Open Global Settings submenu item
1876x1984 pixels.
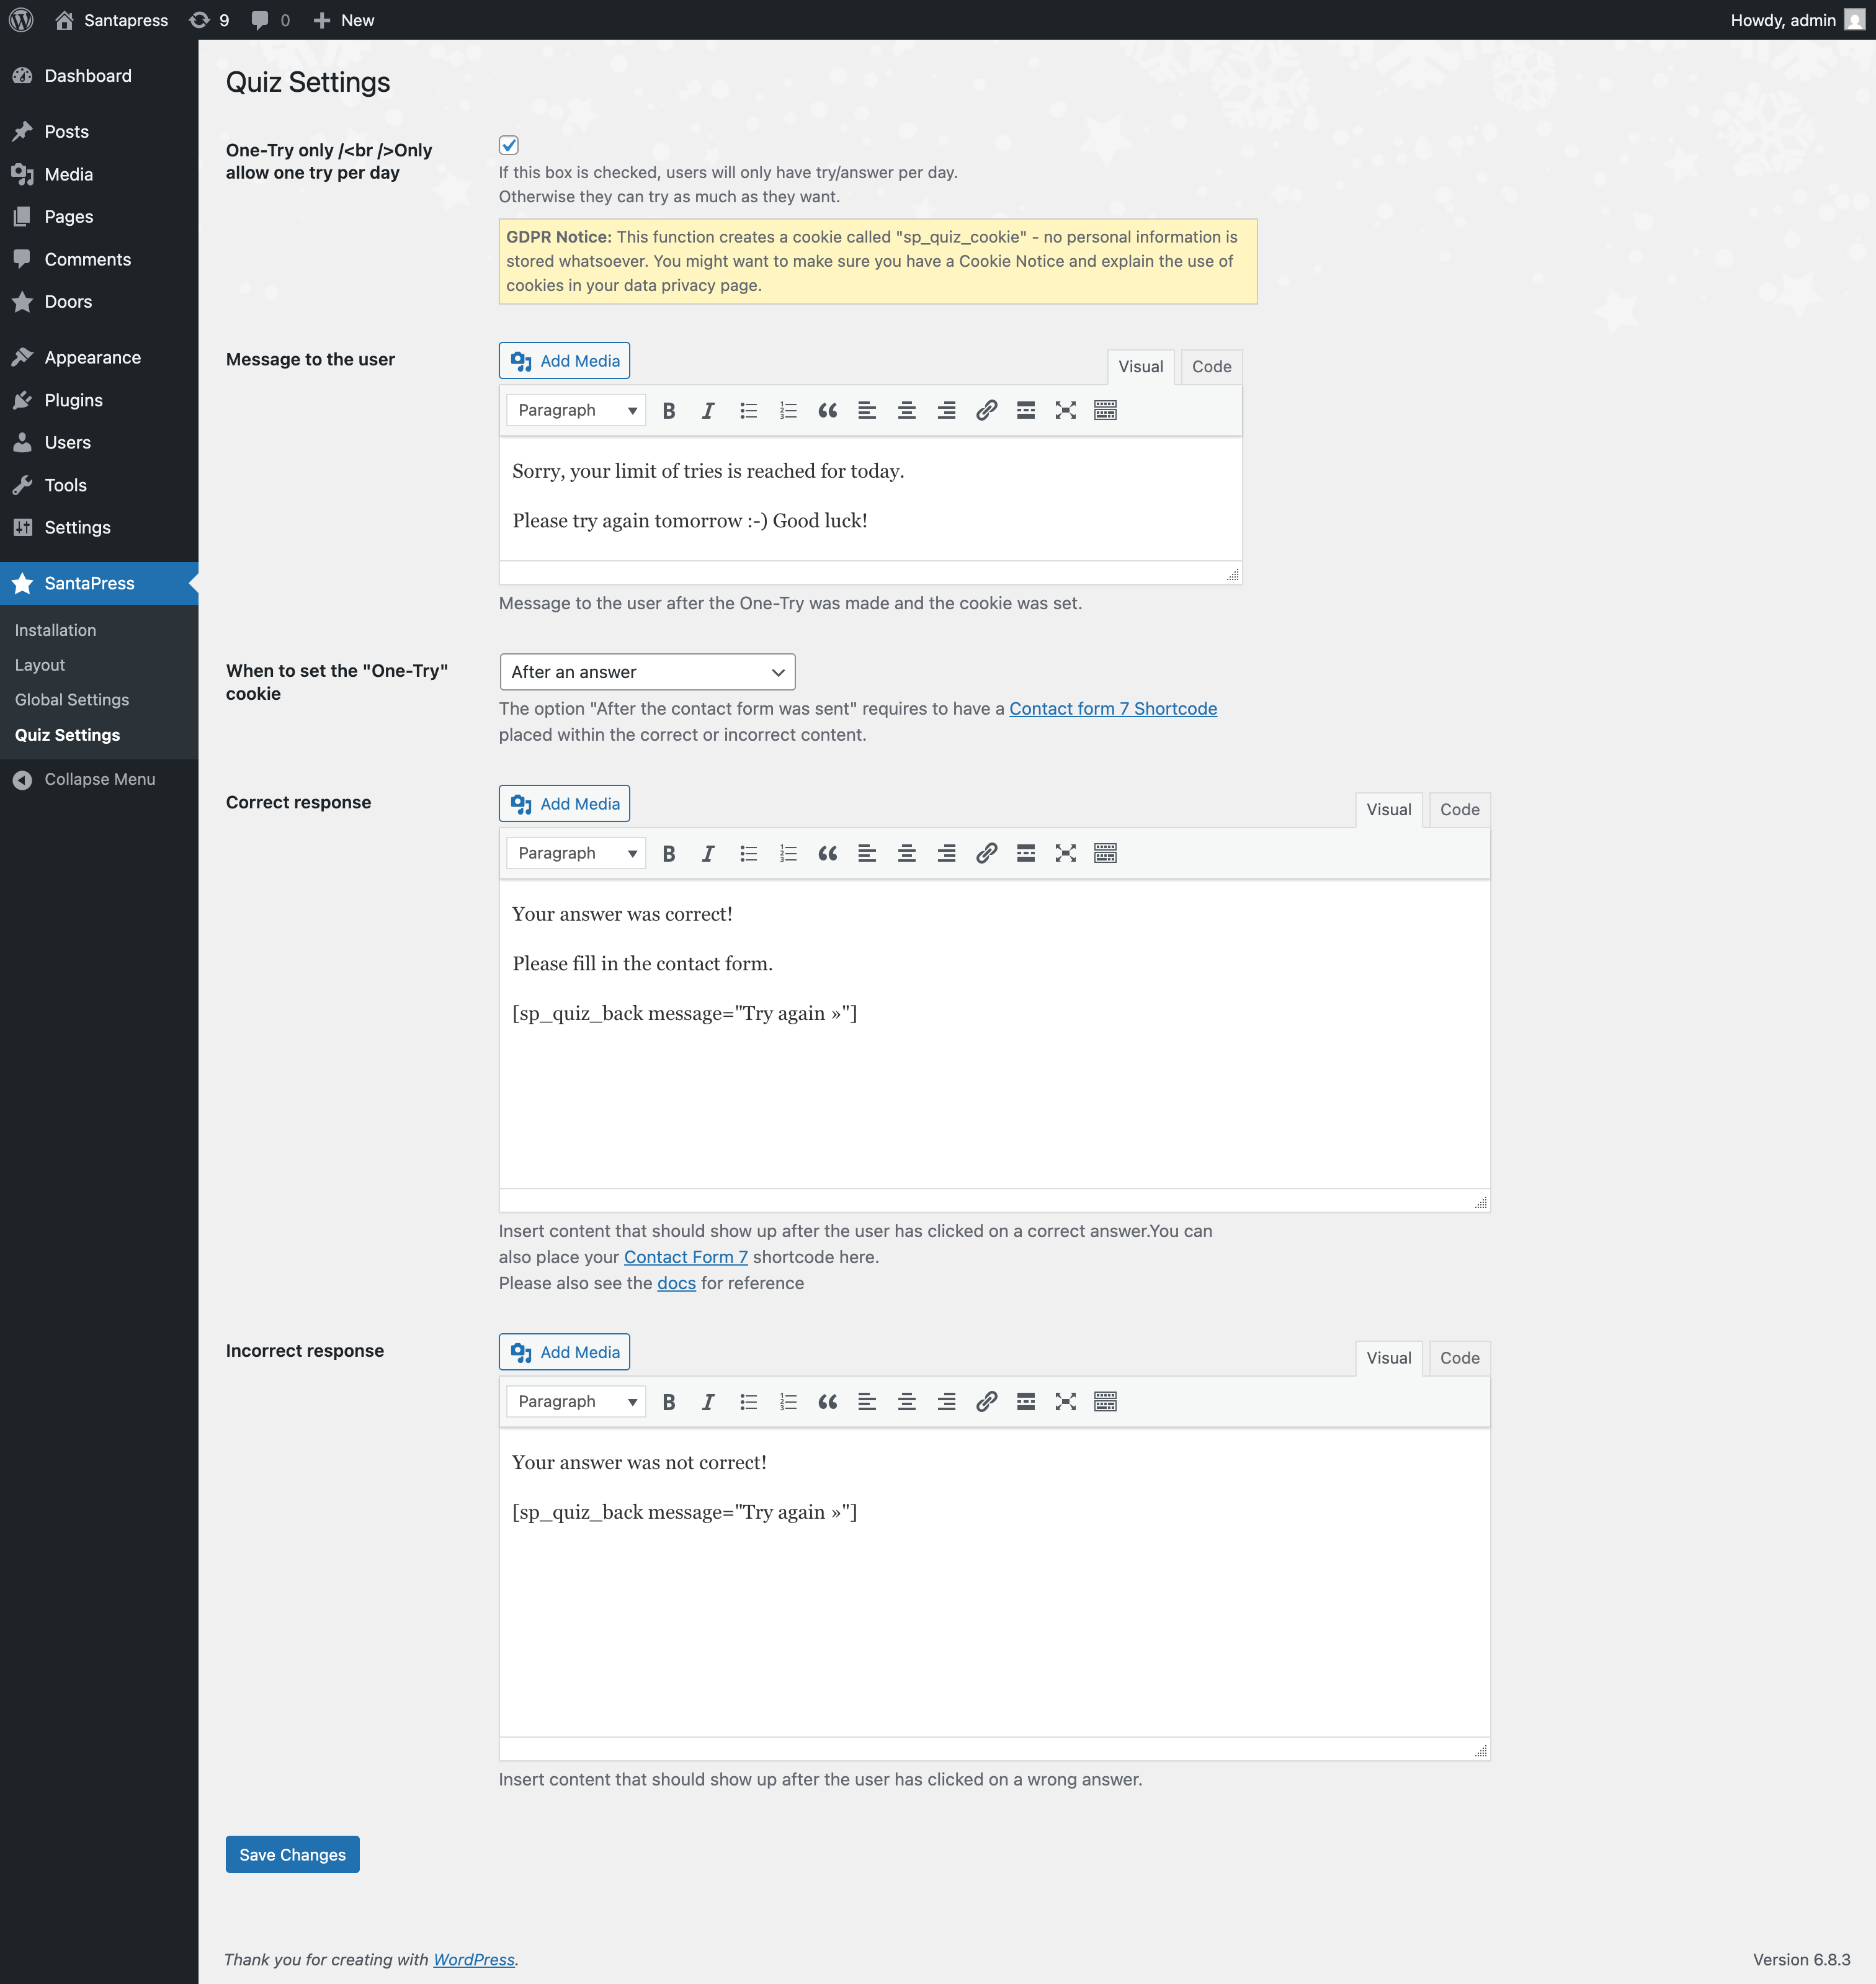coord(72,700)
